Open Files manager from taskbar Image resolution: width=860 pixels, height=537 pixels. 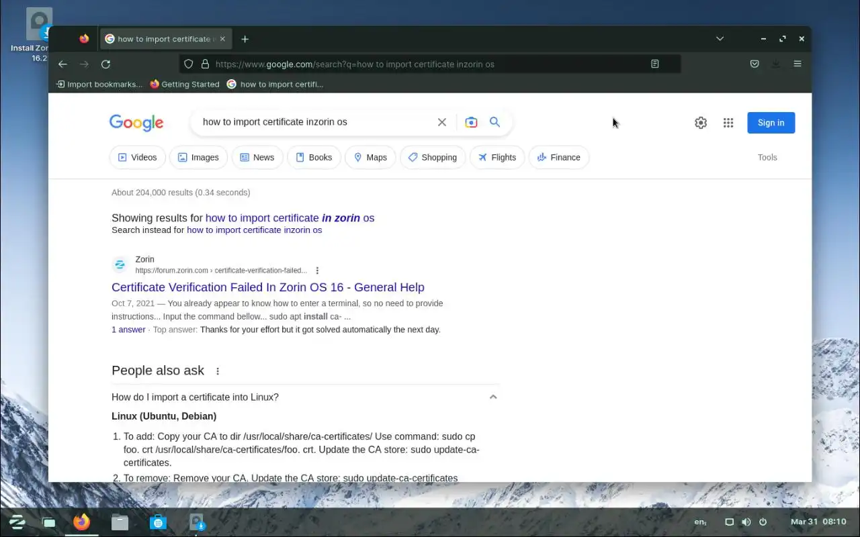click(120, 522)
